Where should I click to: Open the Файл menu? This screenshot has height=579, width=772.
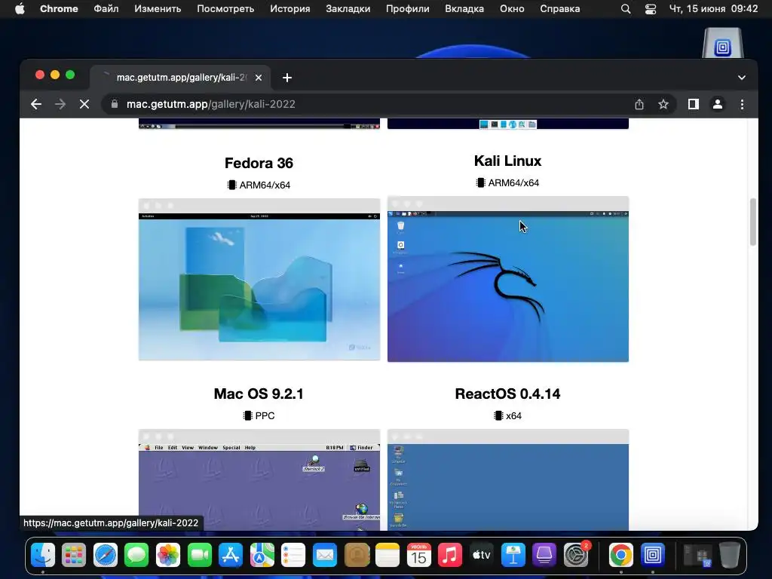click(106, 9)
